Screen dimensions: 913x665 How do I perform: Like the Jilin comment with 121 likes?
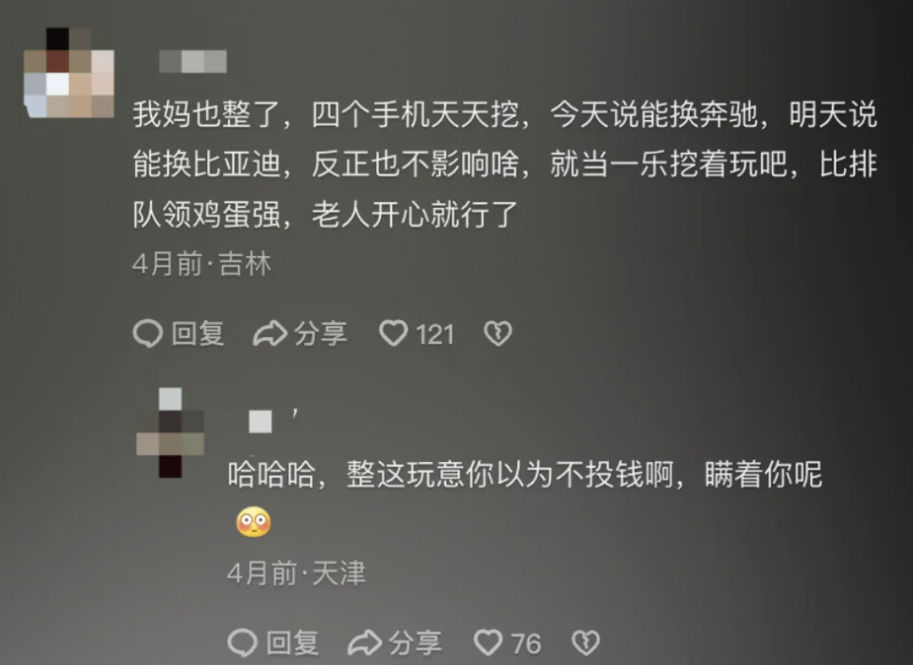(393, 334)
